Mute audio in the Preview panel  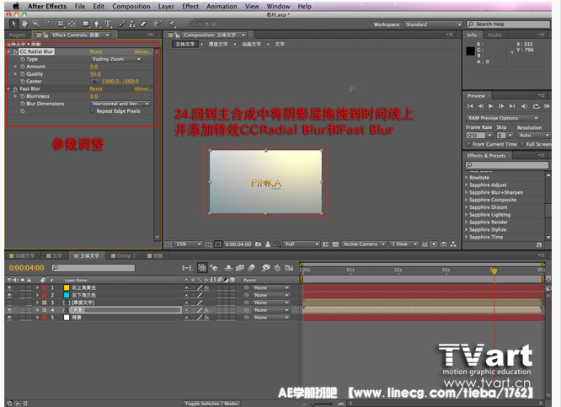[x=524, y=106]
